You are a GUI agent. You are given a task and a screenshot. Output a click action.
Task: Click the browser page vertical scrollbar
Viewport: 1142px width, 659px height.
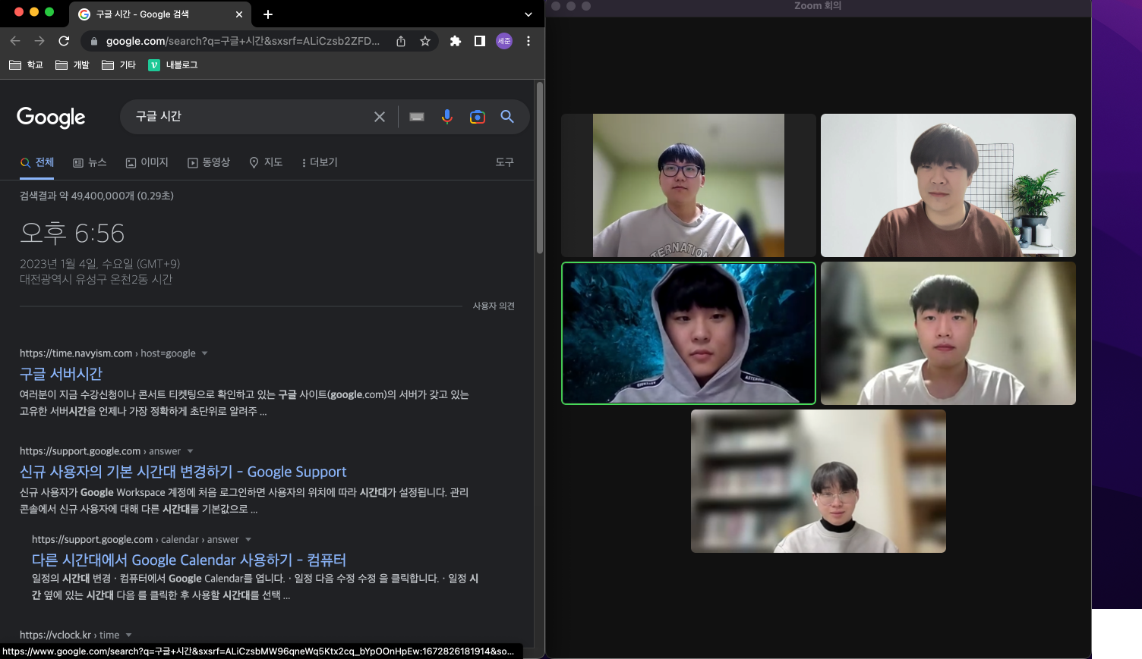pyautogui.click(x=540, y=168)
